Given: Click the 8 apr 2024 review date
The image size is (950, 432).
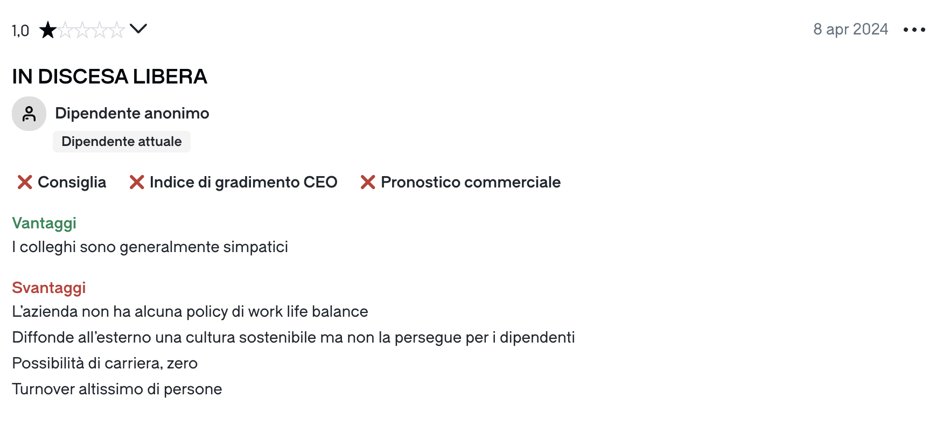Looking at the screenshot, I should [850, 29].
